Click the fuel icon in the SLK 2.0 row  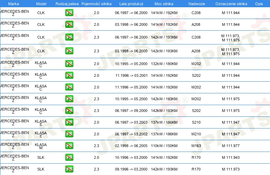(69, 157)
